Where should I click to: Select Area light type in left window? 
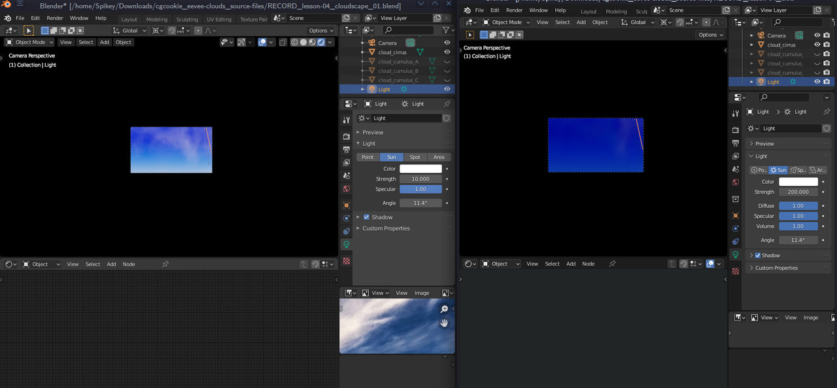click(439, 157)
